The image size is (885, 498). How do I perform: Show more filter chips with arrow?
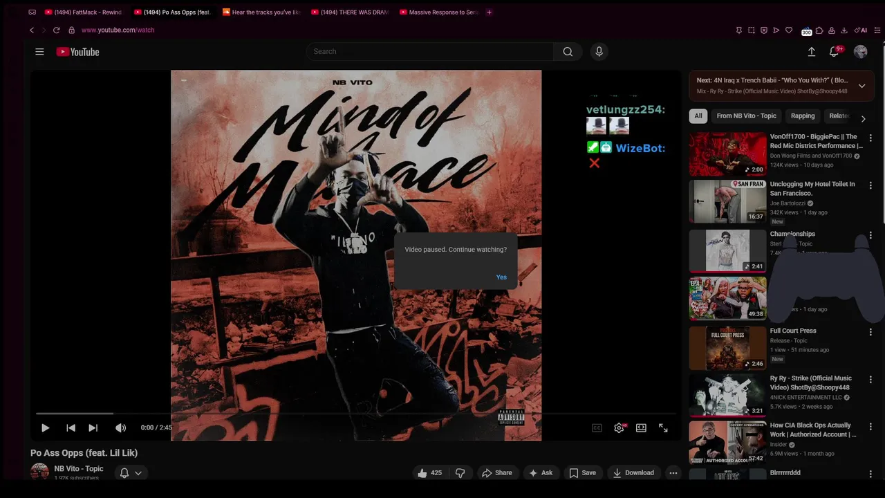pos(863,119)
